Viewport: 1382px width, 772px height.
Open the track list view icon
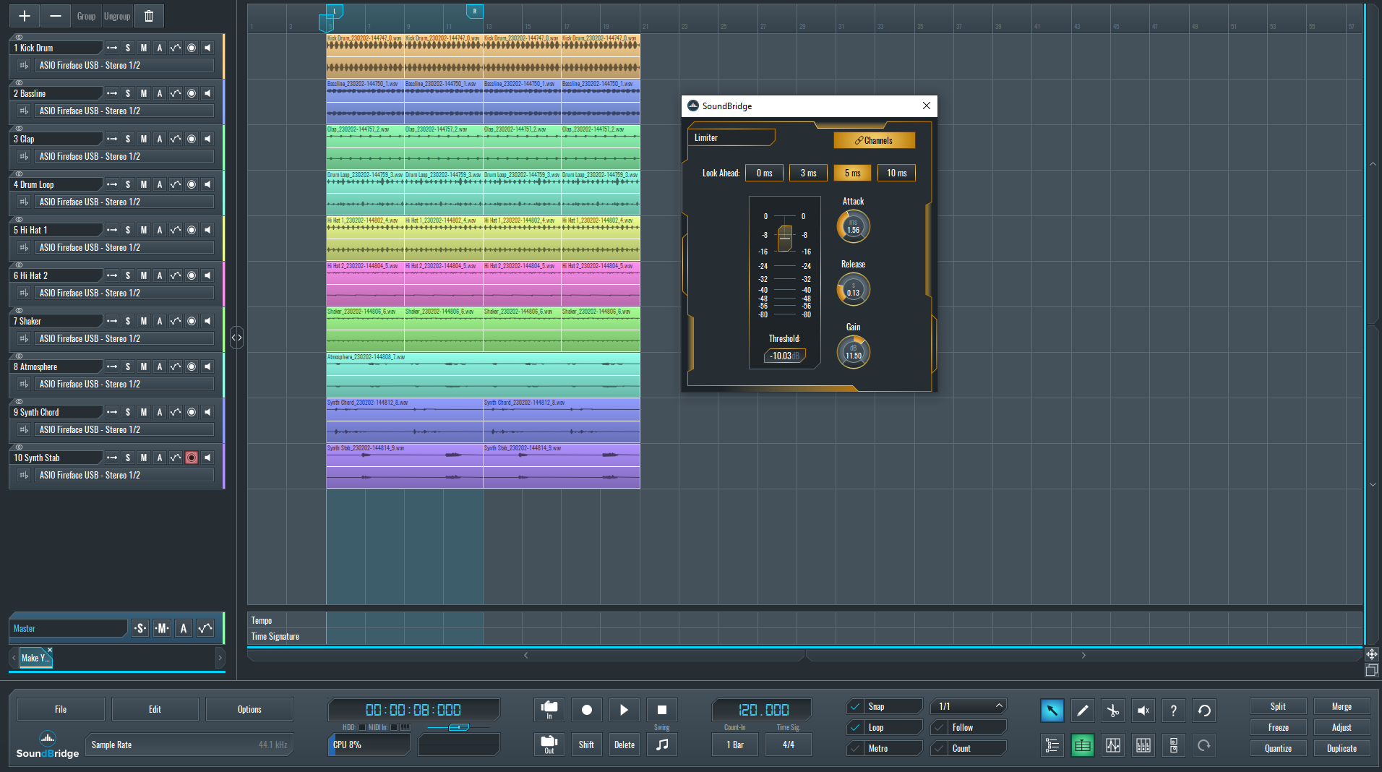coord(1052,745)
